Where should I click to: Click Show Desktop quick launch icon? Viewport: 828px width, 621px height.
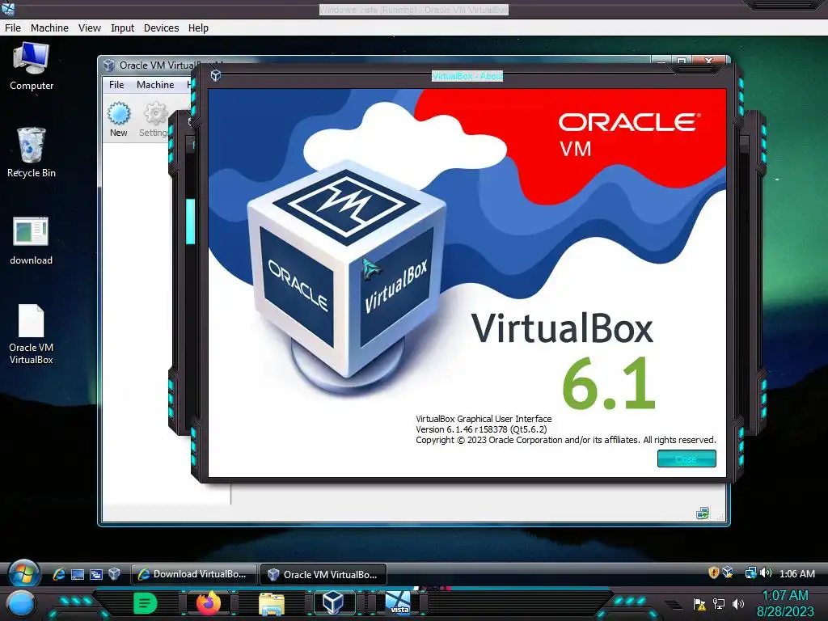pyautogui.click(x=78, y=574)
